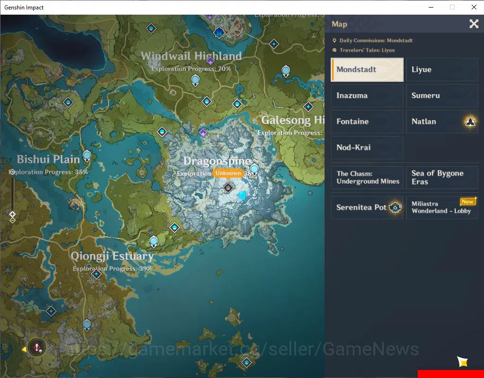Image resolution: width=484 pixels, height=378 pixels.
Task: Click Exploration Progress: 70% text
Action: [191, 69]
